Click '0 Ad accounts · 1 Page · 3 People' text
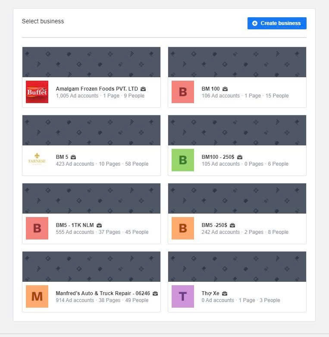This screenshot has width=329, height=337. [x=241, y=300]
